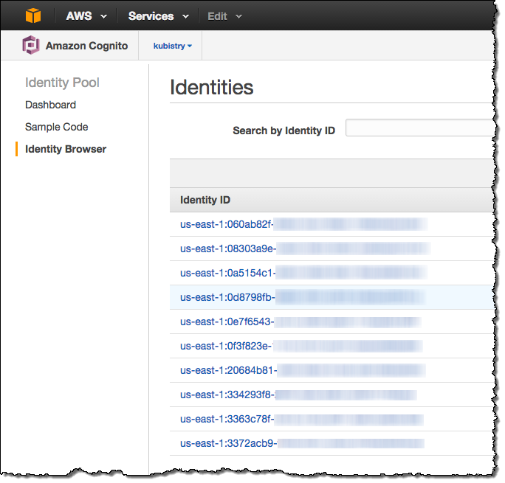Select Identity Browser in the sidebar
The width and height of the screenshot is (505, 483).
66,149
